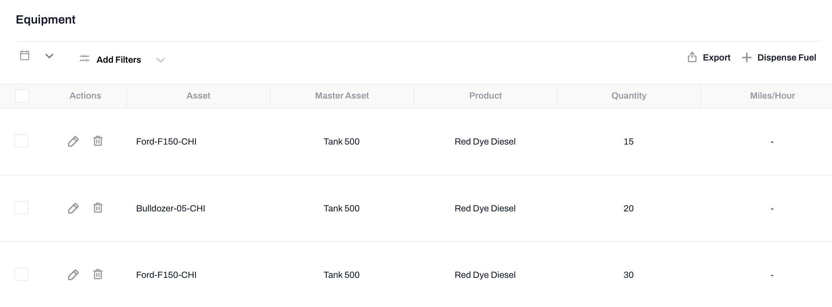Click the calendar date picker icon
Viewport: 832px width, 307px height.
(25, 56)
